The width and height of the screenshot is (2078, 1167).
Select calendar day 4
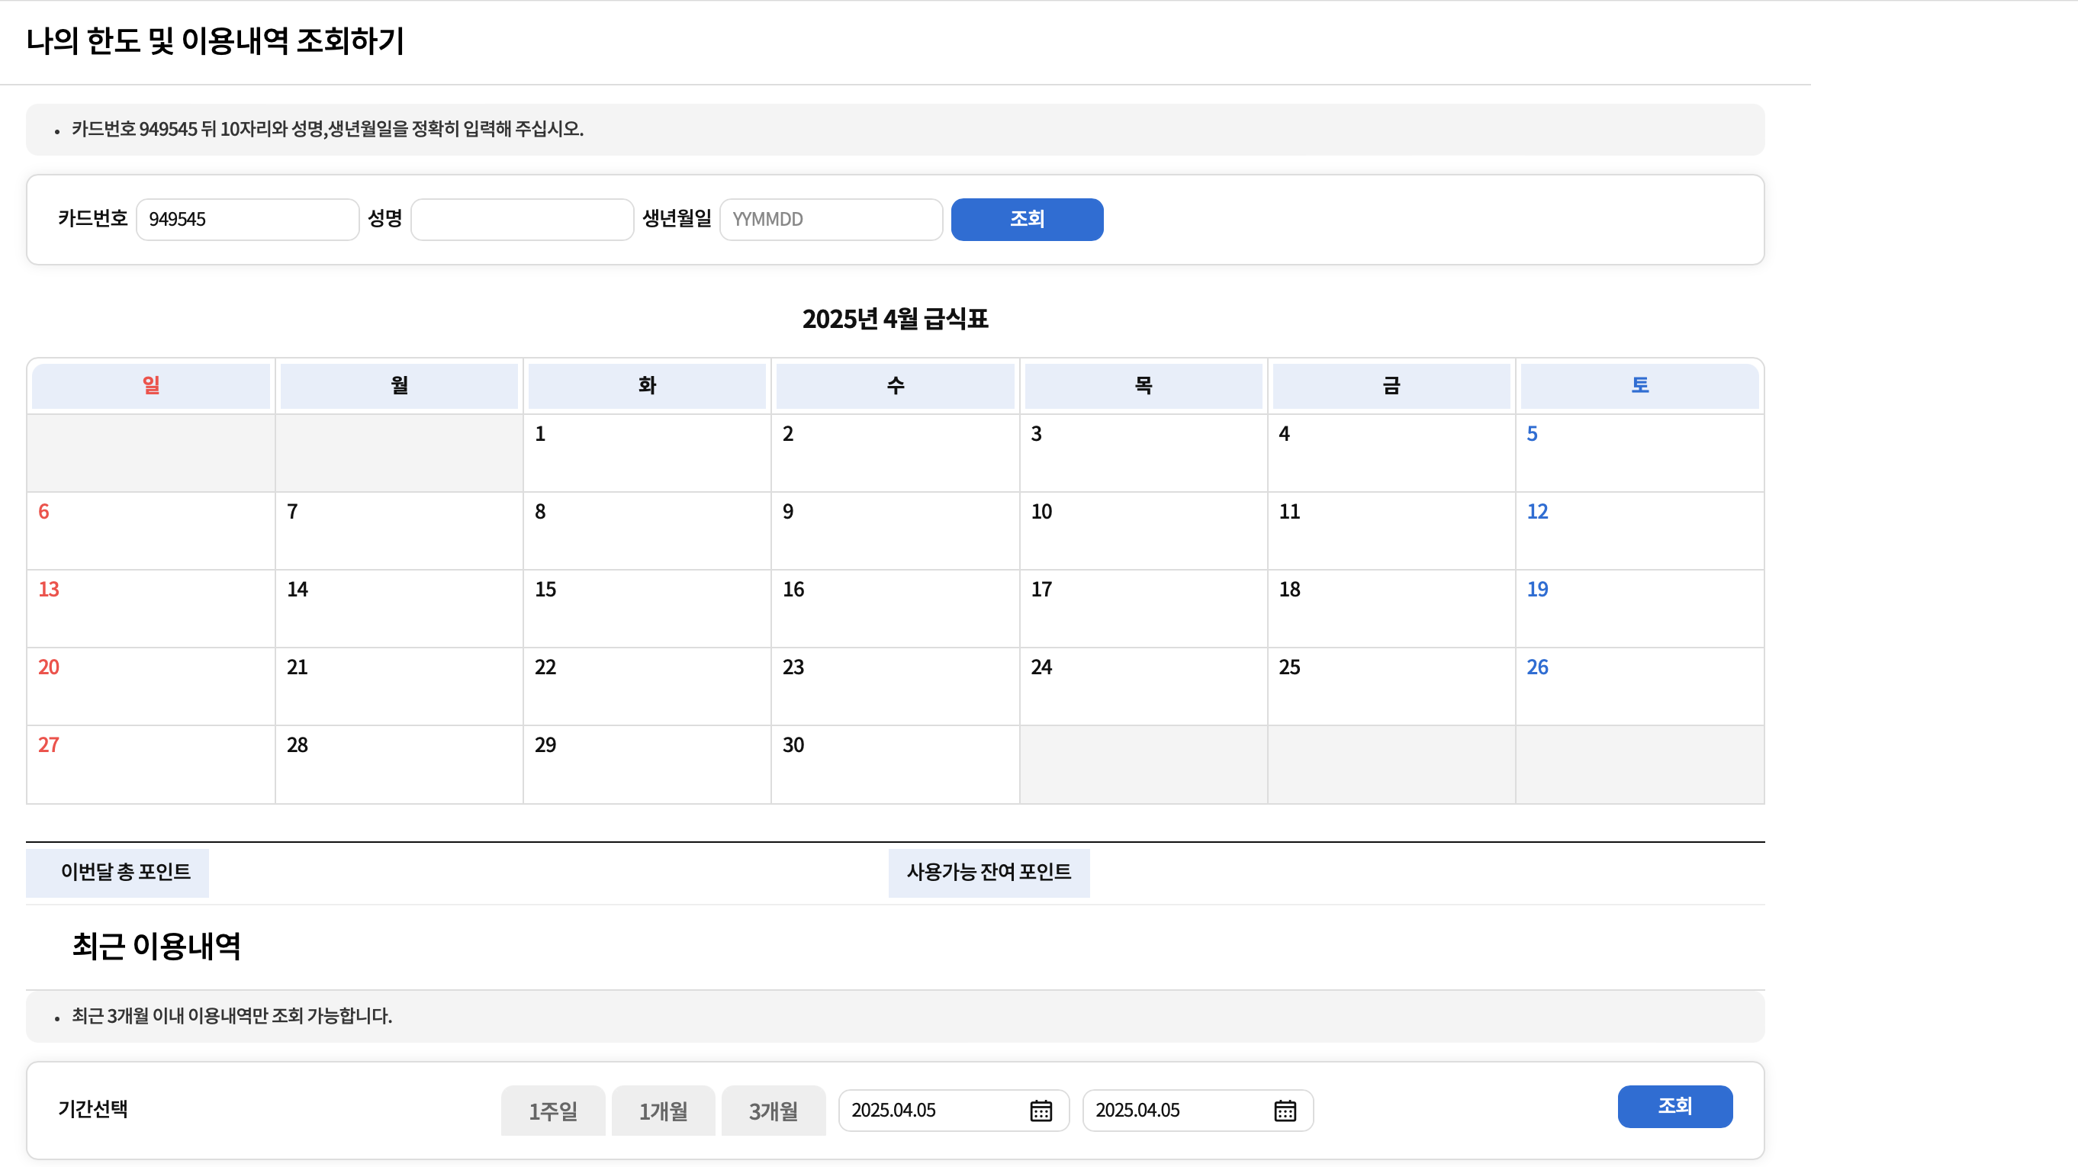(x=1391, y=453)
